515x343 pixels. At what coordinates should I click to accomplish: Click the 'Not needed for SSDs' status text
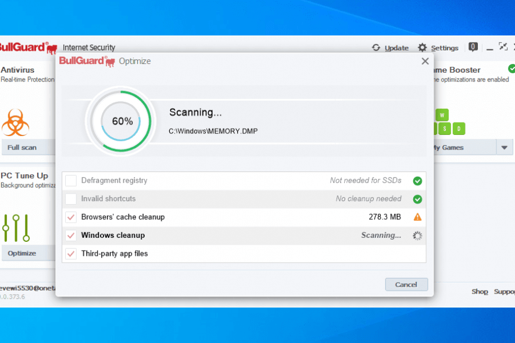click(366, 180)
